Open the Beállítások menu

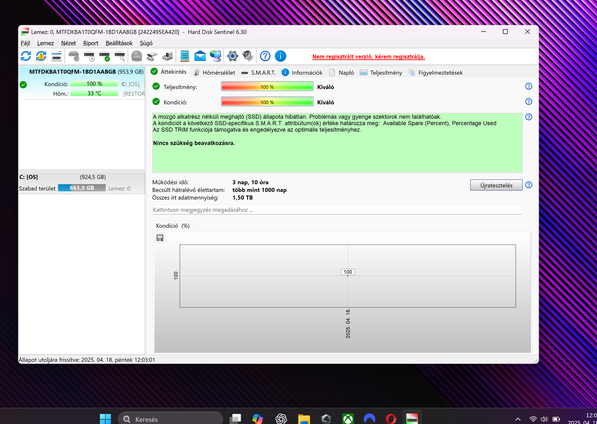pos(119,43)
